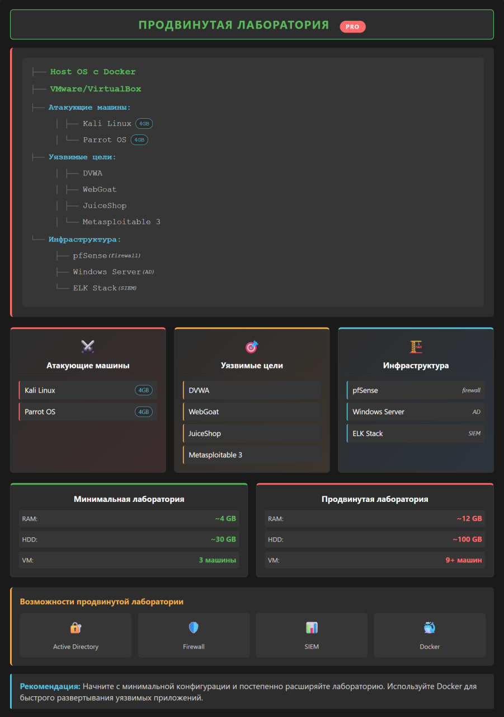
Task: Click the Active Directory lock icon
Action: click(x=76, y=627)
